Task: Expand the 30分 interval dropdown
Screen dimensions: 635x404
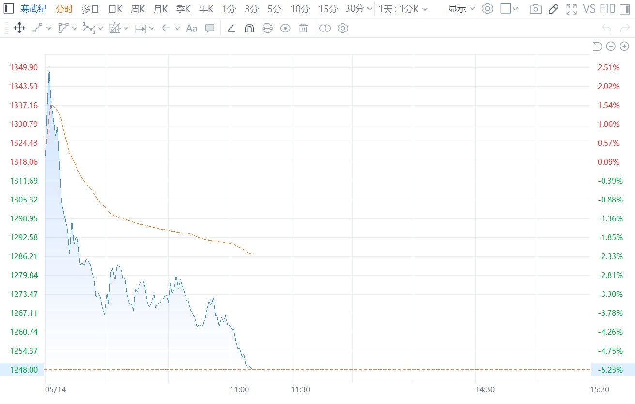Action: click(x=359, y=9)
